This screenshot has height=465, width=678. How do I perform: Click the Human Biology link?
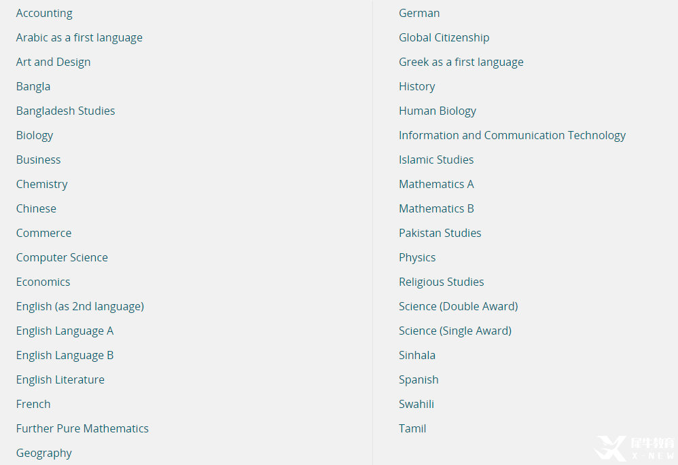pyautogui.click(x=438, y=111)
